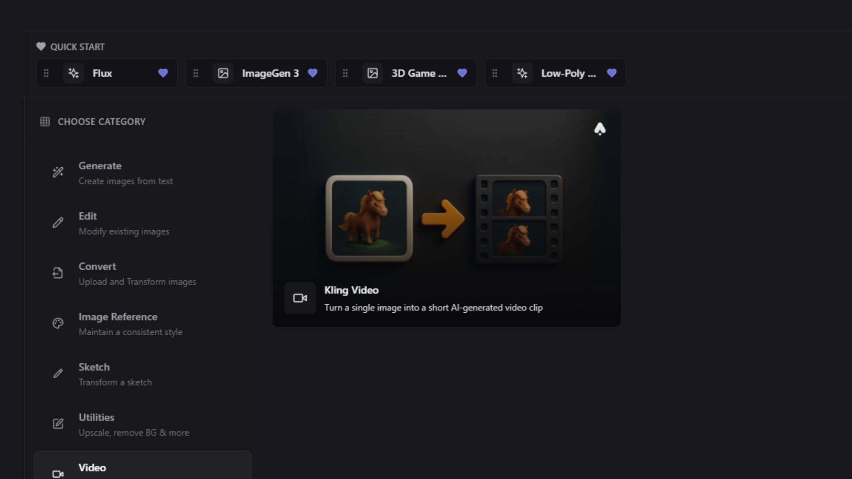Image resolution: width=852 pixels, height=479 pixels.
Task: Toggle the heart on Low-Poly card
Action: coord(611,73)
